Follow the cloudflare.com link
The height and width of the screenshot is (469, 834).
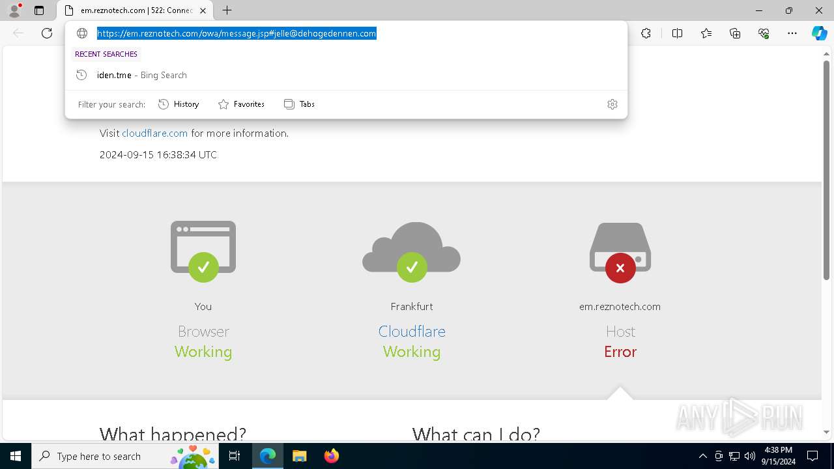pyautogui.click(x=154, y=133)
